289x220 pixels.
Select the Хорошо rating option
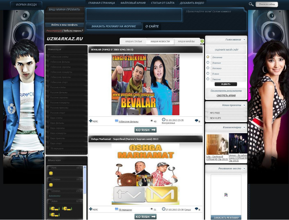pyautogui.click(x=208, y=62)
